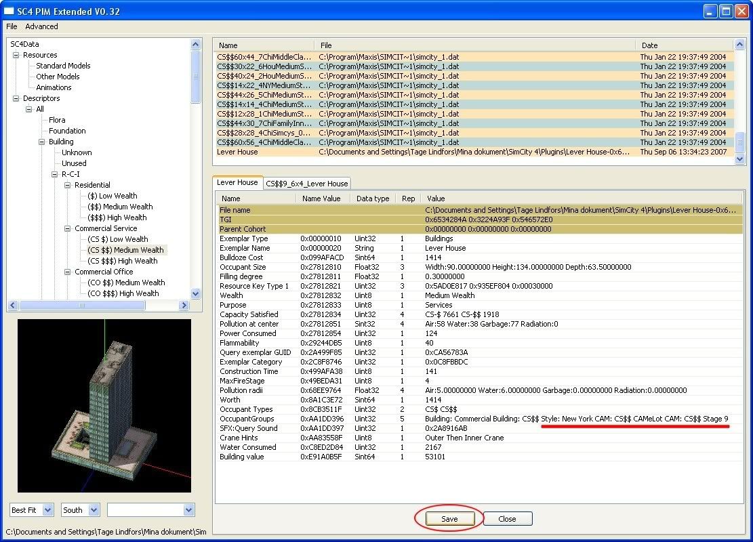Collapse the Commercial Service tree node

point(68,228)
